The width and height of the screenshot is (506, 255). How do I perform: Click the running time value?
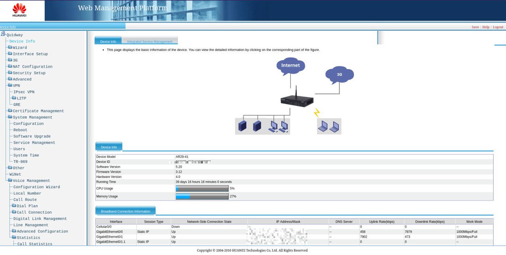[203, 182]
